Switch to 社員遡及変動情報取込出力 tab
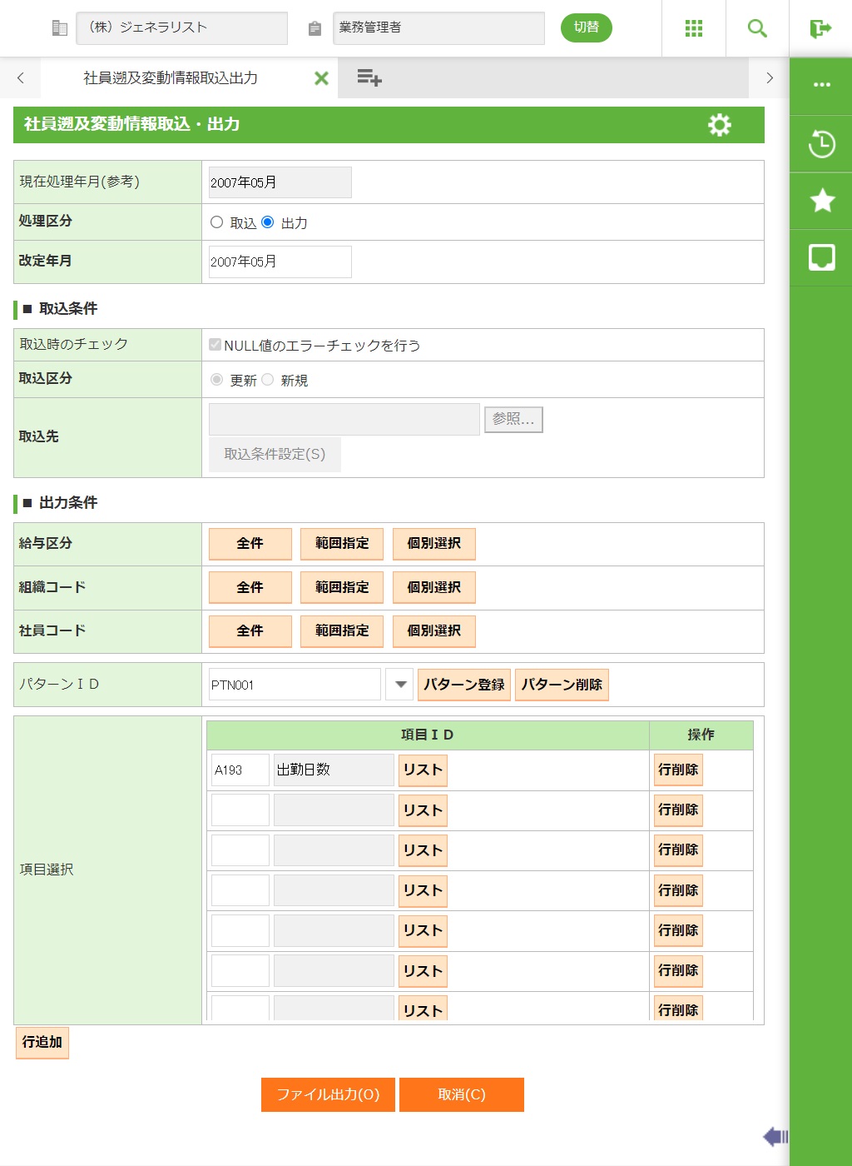The height and width of the screenshot is (1166, 852). click(x=171, y=78)
